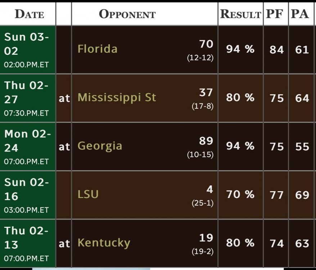The width and height of the screenshot is (316, 270).
Task: Sort by the PA column header
Action: [x=300, y=14]
